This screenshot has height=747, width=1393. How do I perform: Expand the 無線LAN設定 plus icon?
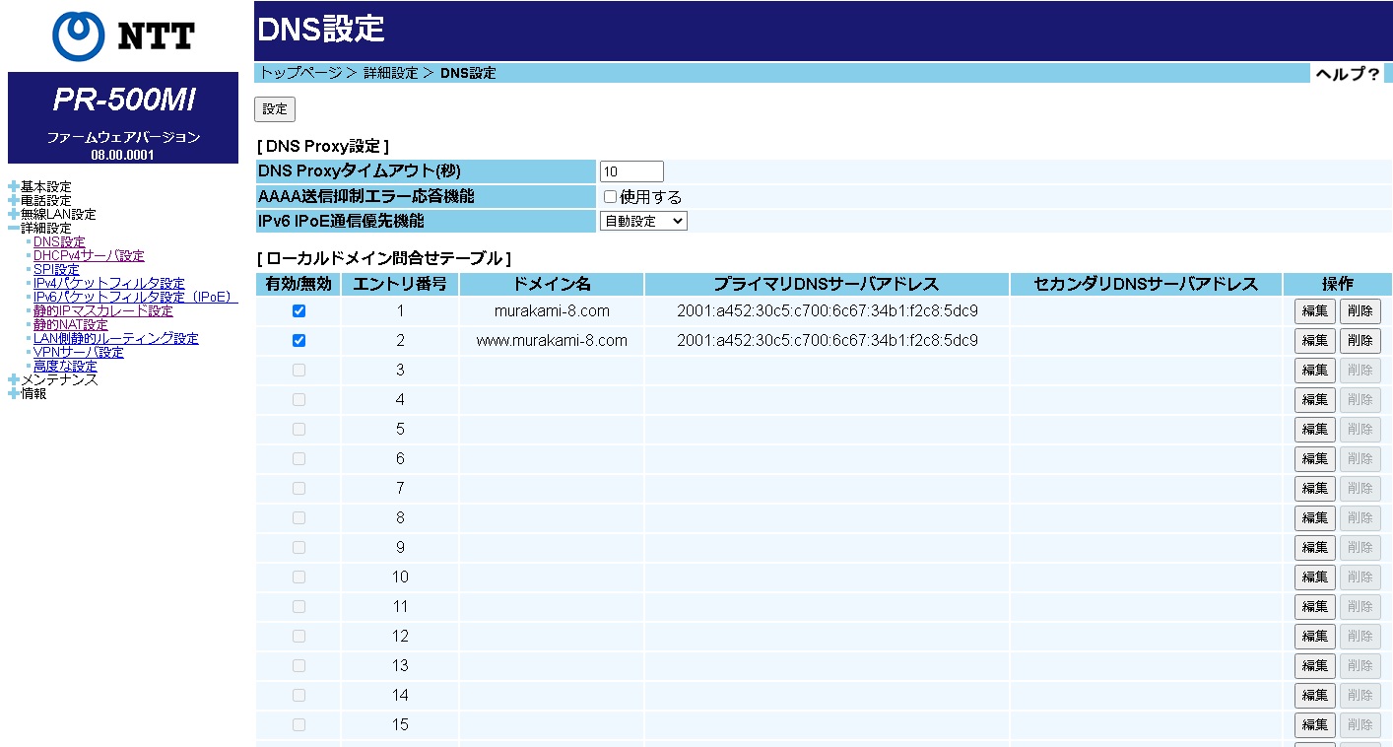point(14,215)
